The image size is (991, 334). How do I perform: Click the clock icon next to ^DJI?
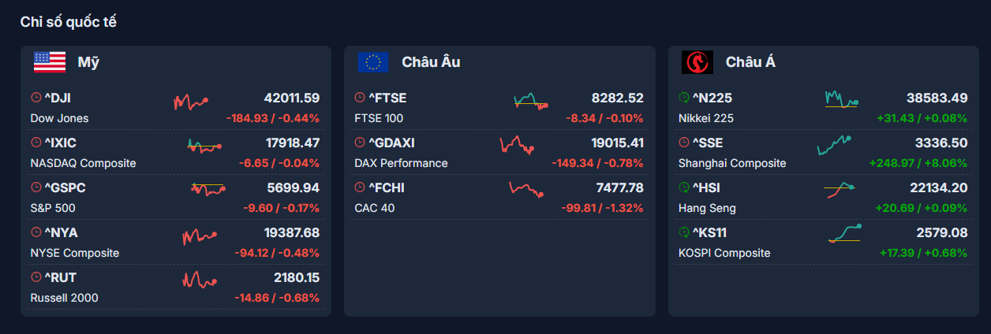[x=36, y=98]
